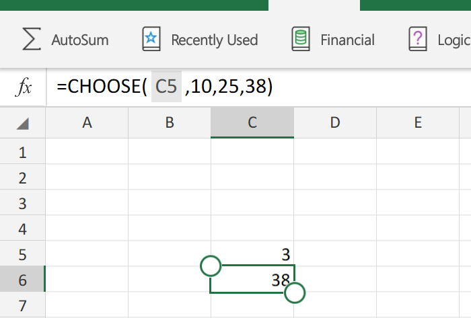Viewport: 471px width, 318px height.
Task: Select the row 1 header
Action: [x=22, y=151]
